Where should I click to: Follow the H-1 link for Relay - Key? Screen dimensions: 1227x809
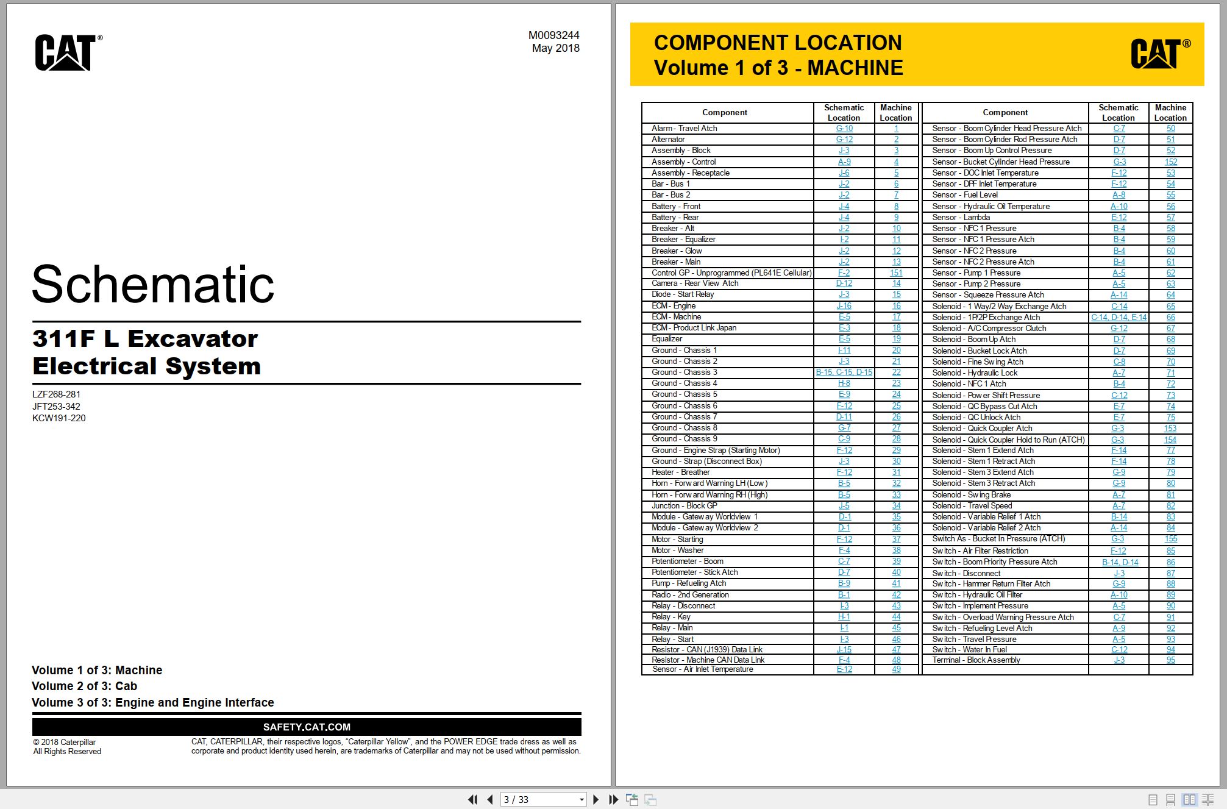point(844,617)
